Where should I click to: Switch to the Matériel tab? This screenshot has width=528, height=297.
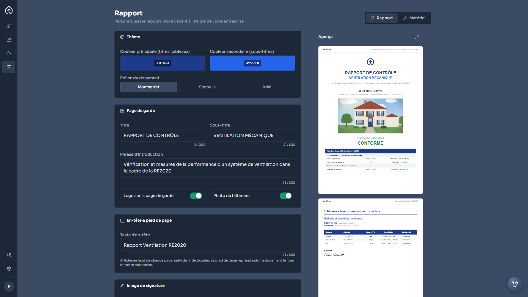tap(414, 18)
